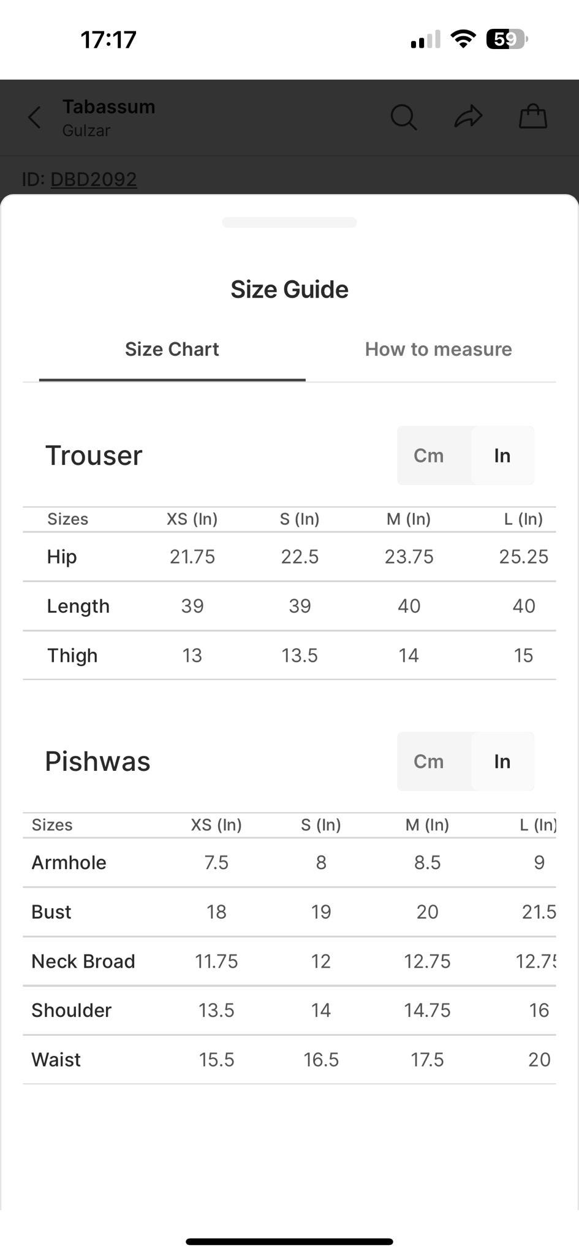Tap the 17:17 clock
The image size is (579, 1256).
(108, 40)
